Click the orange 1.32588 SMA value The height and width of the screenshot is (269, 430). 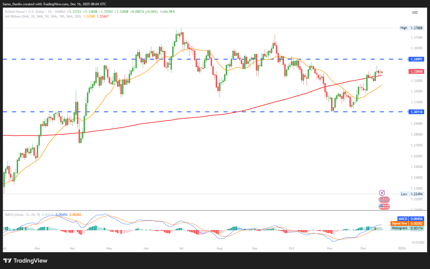(89, 16)
